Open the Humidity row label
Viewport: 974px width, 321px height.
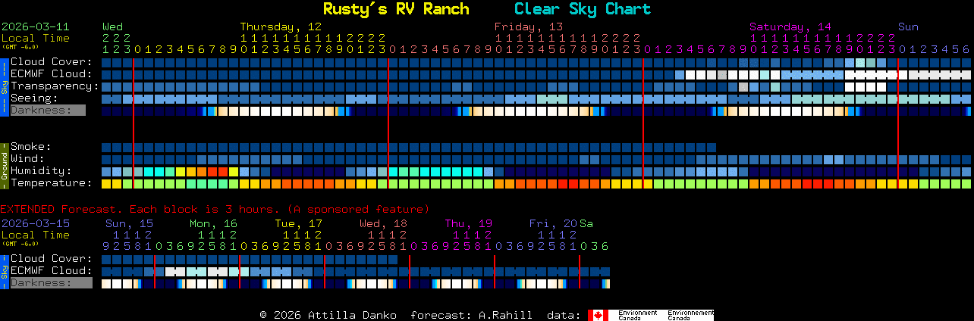click(x=41, y=171)
